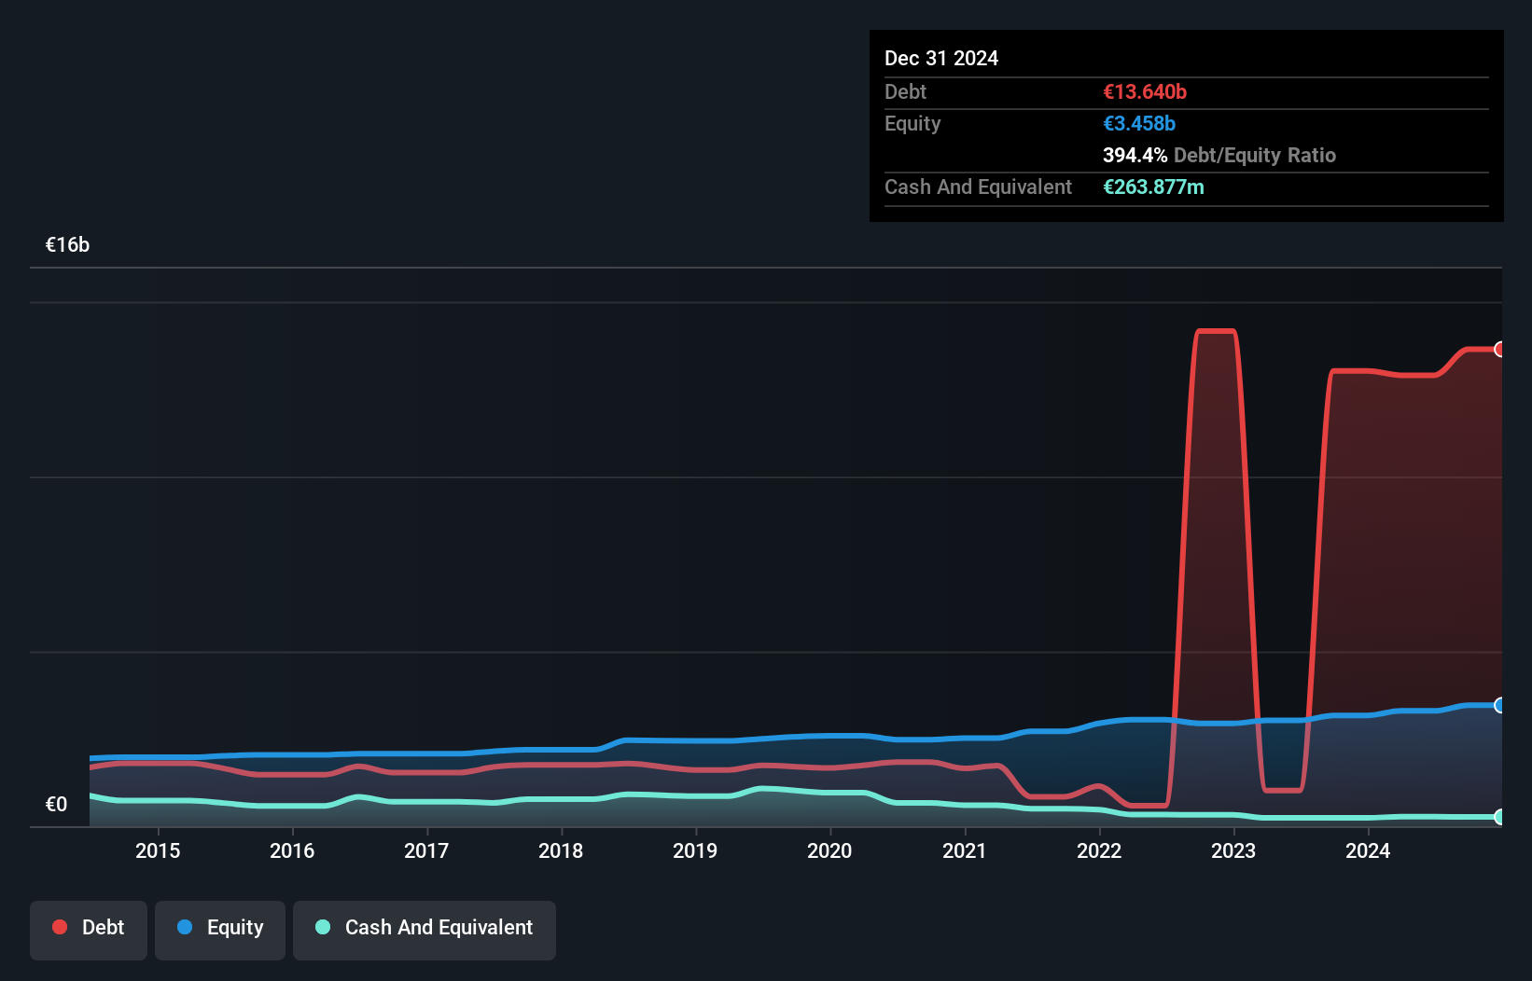
Task: Select the 2018 x-axis label
Action: [x=561, y=850]
